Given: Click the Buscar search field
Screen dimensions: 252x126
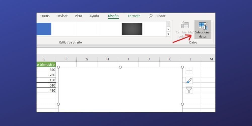Looking at the screenshot, I should click(x=160, y=16).
